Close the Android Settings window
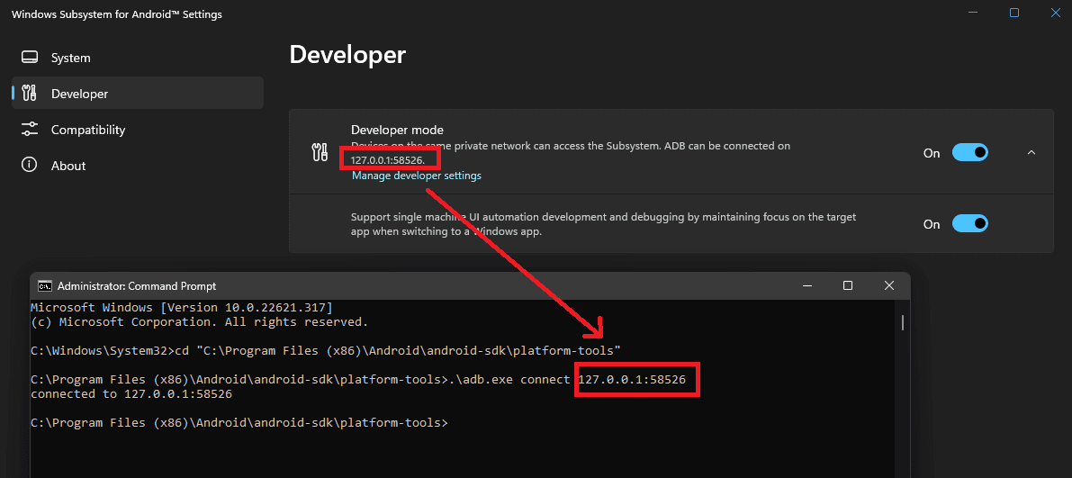1072x478 pixels. coord(1055,13)
